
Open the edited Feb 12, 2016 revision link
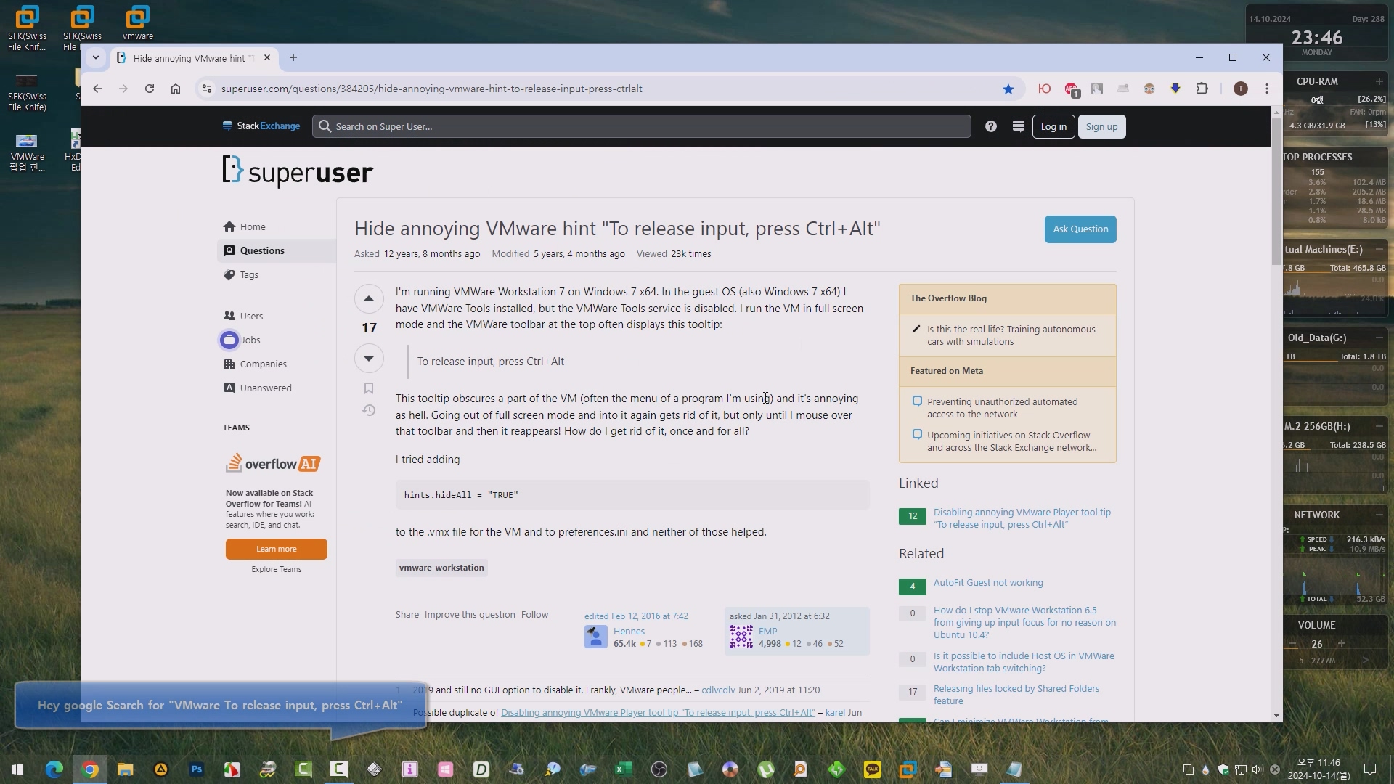pos(636,616)
